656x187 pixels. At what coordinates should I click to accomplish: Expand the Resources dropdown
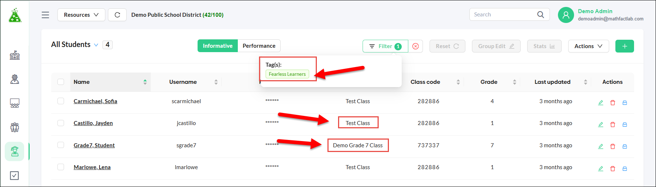(81, 15)
